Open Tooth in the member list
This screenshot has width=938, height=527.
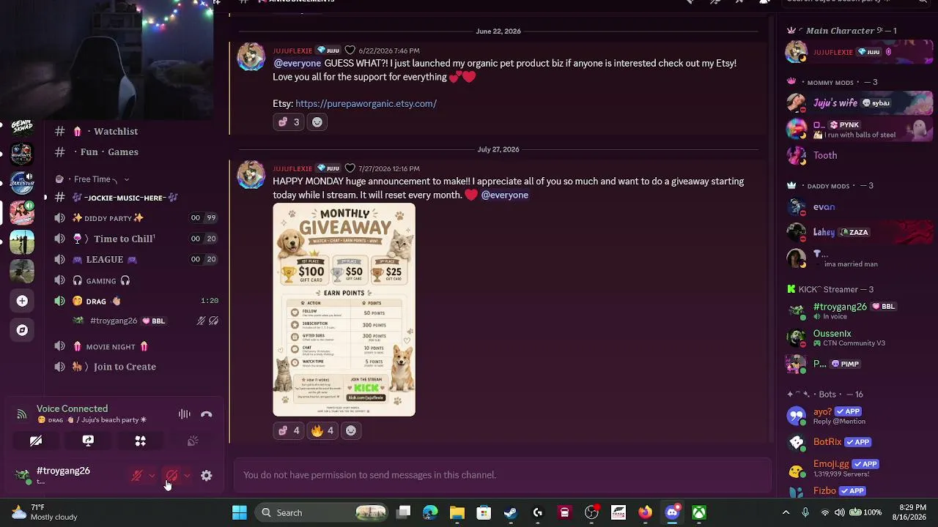tap(859, 155)
